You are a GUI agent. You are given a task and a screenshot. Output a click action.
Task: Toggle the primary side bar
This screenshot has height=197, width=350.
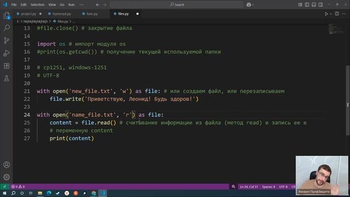click(x=307, y=5)
